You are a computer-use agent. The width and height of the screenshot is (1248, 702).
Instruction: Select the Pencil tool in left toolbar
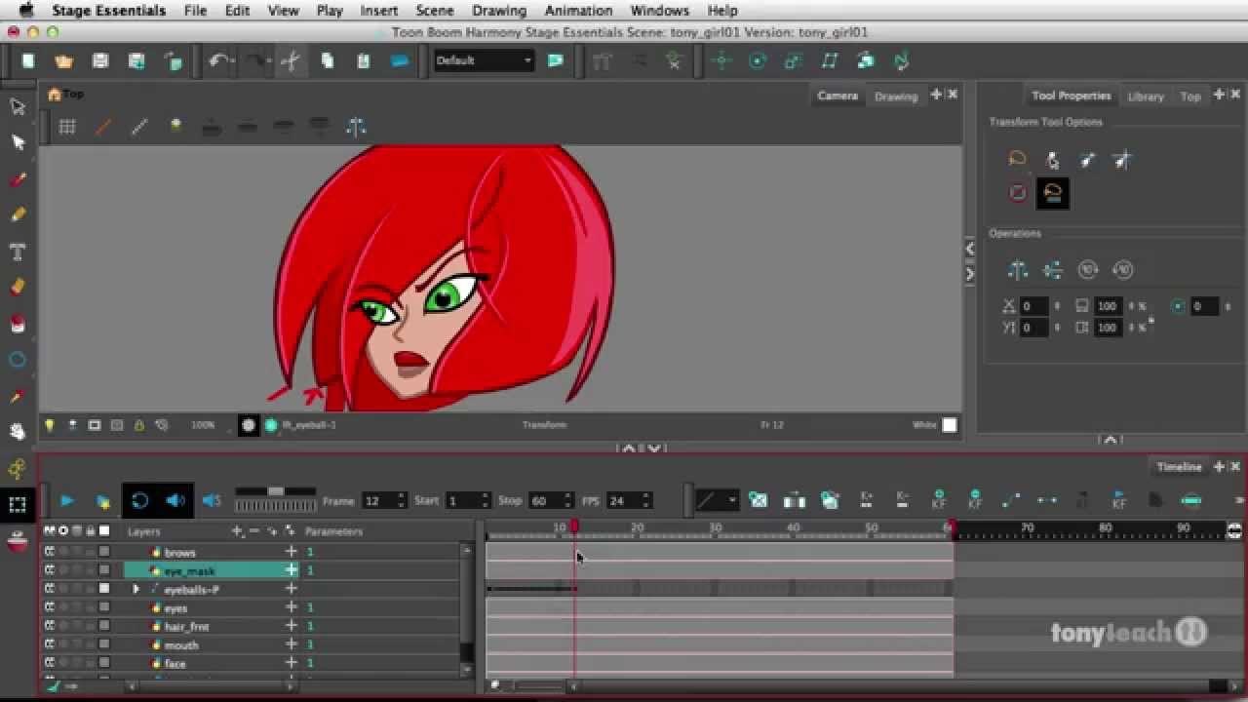[18, 214]
